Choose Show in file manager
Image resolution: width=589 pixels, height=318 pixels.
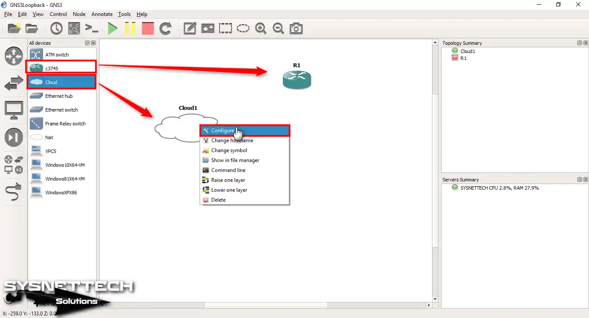point(244,160)
